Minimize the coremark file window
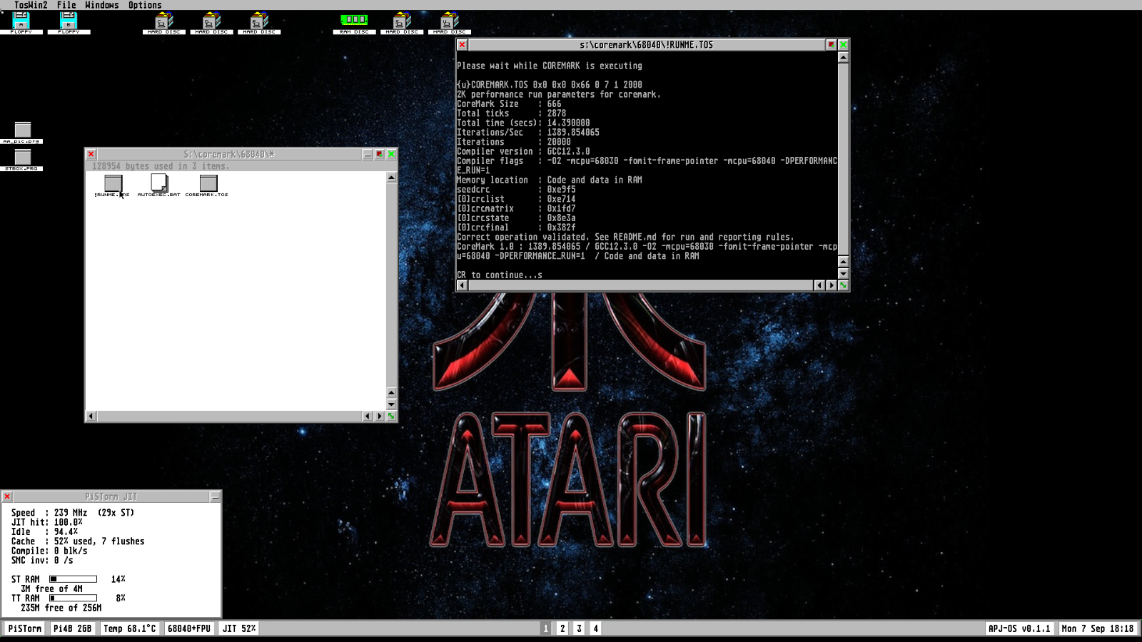Image resolution: width=1142 pixels, height=642 pixels. 368,154
